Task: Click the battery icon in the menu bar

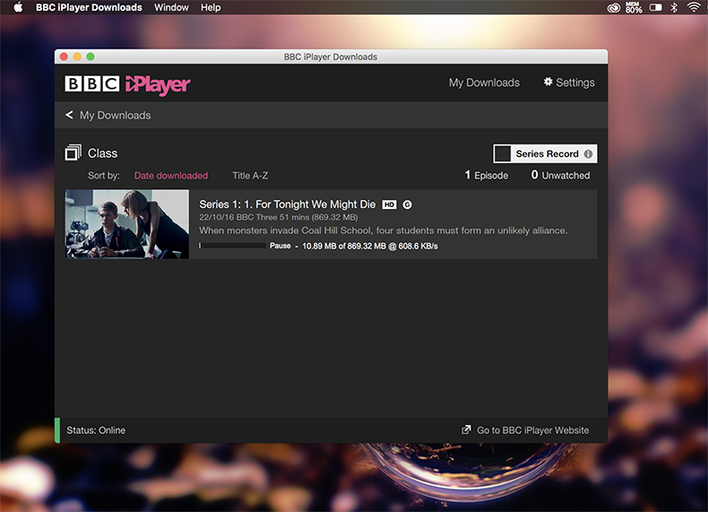Action: (x=656, y=7)
